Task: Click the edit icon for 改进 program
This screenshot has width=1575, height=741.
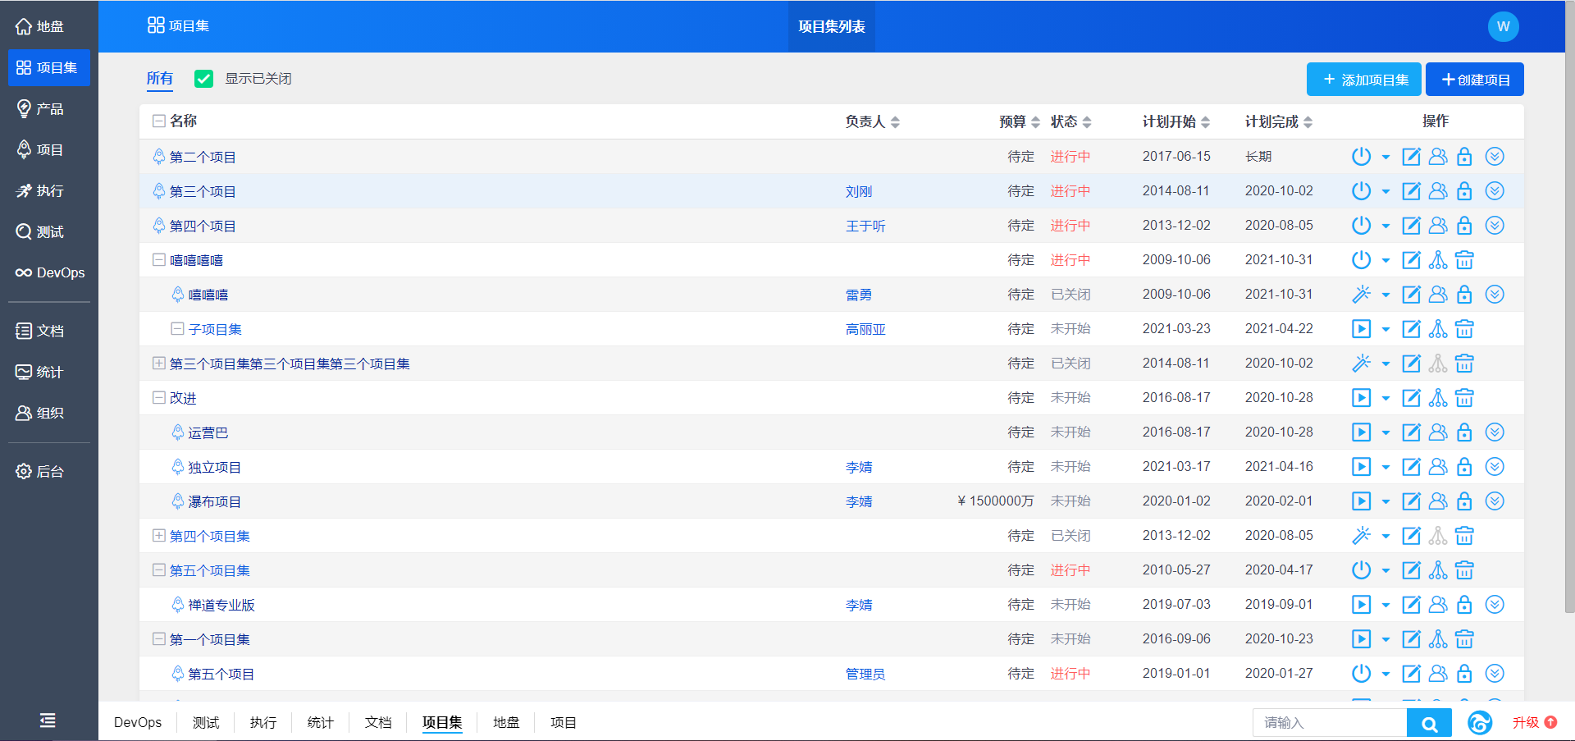Action: point(1411,398)
